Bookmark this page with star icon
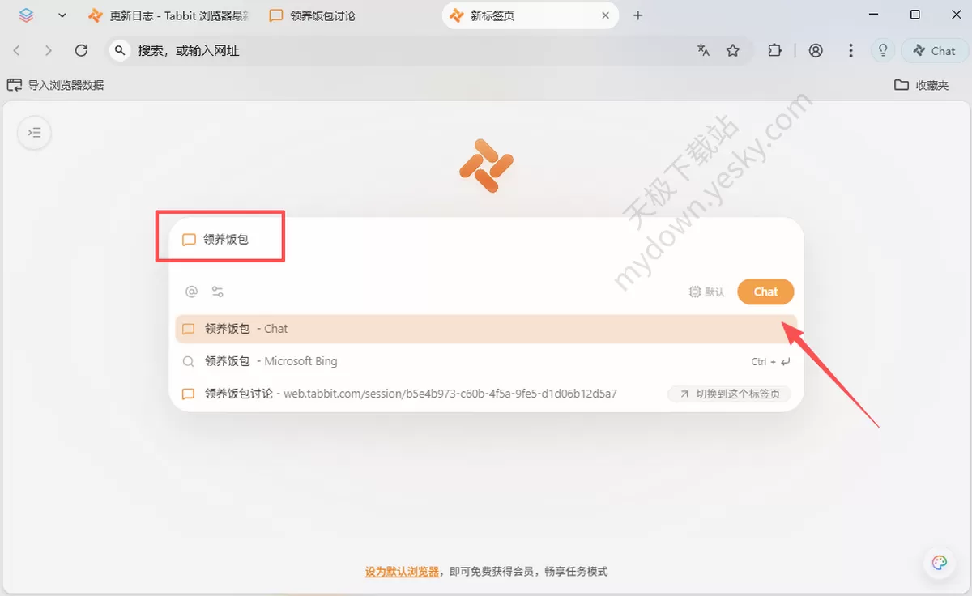This screenshot has height=596, width=972. pyautogui.click(x=733, y=50)
